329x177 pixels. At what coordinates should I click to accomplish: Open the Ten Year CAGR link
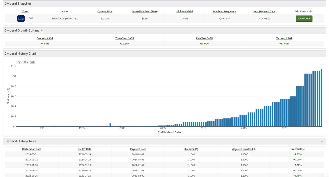[284, 38]
